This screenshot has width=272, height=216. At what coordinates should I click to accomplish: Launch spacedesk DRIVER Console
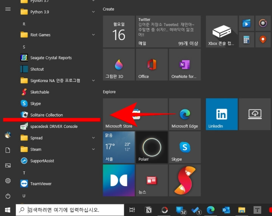pos(57,126)
